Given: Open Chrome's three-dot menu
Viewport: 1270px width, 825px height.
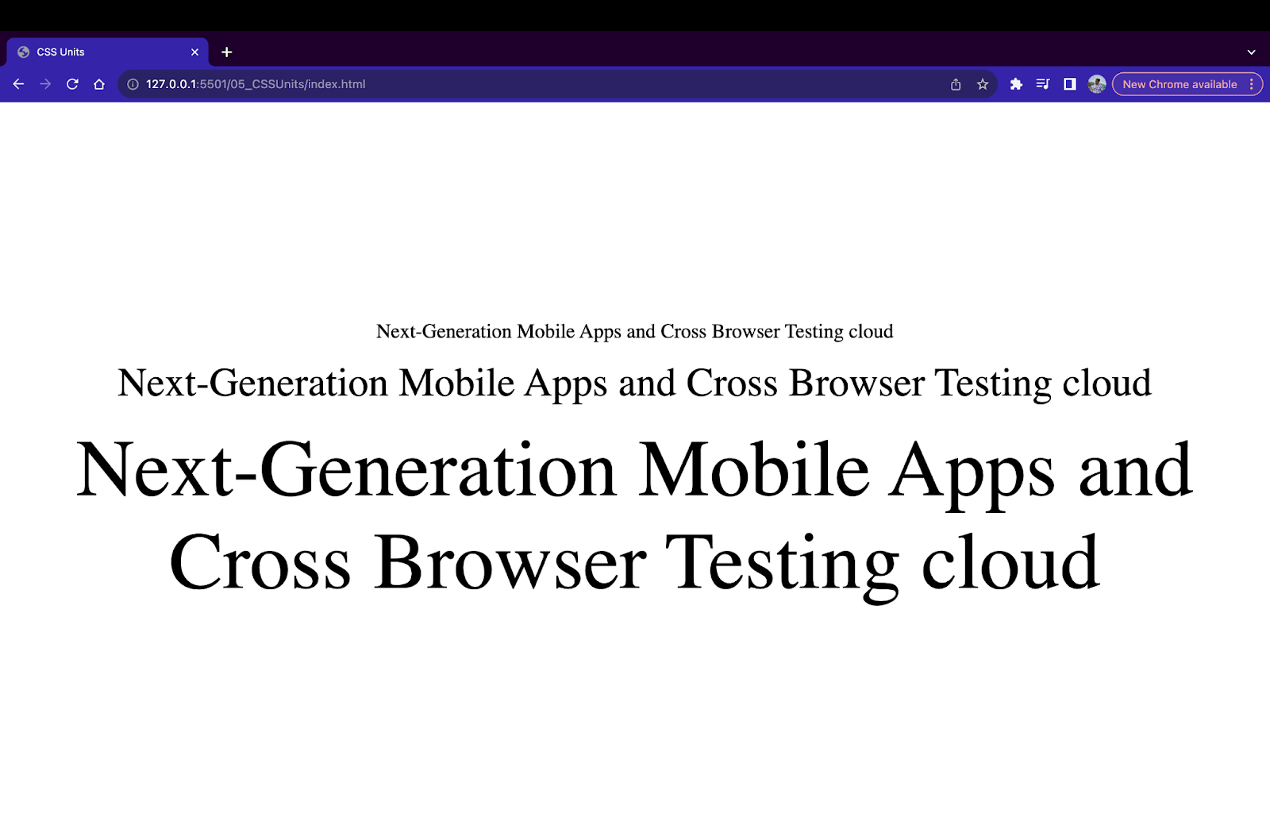Looking at the screenshot, I should 1252,84.
